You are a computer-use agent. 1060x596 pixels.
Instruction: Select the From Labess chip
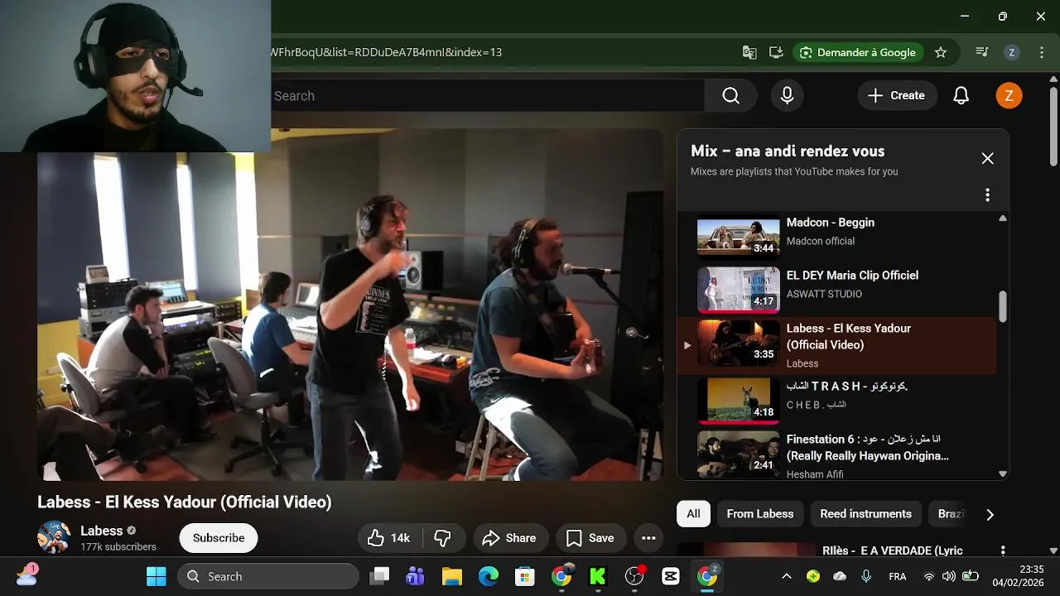[x=760, y=514]
